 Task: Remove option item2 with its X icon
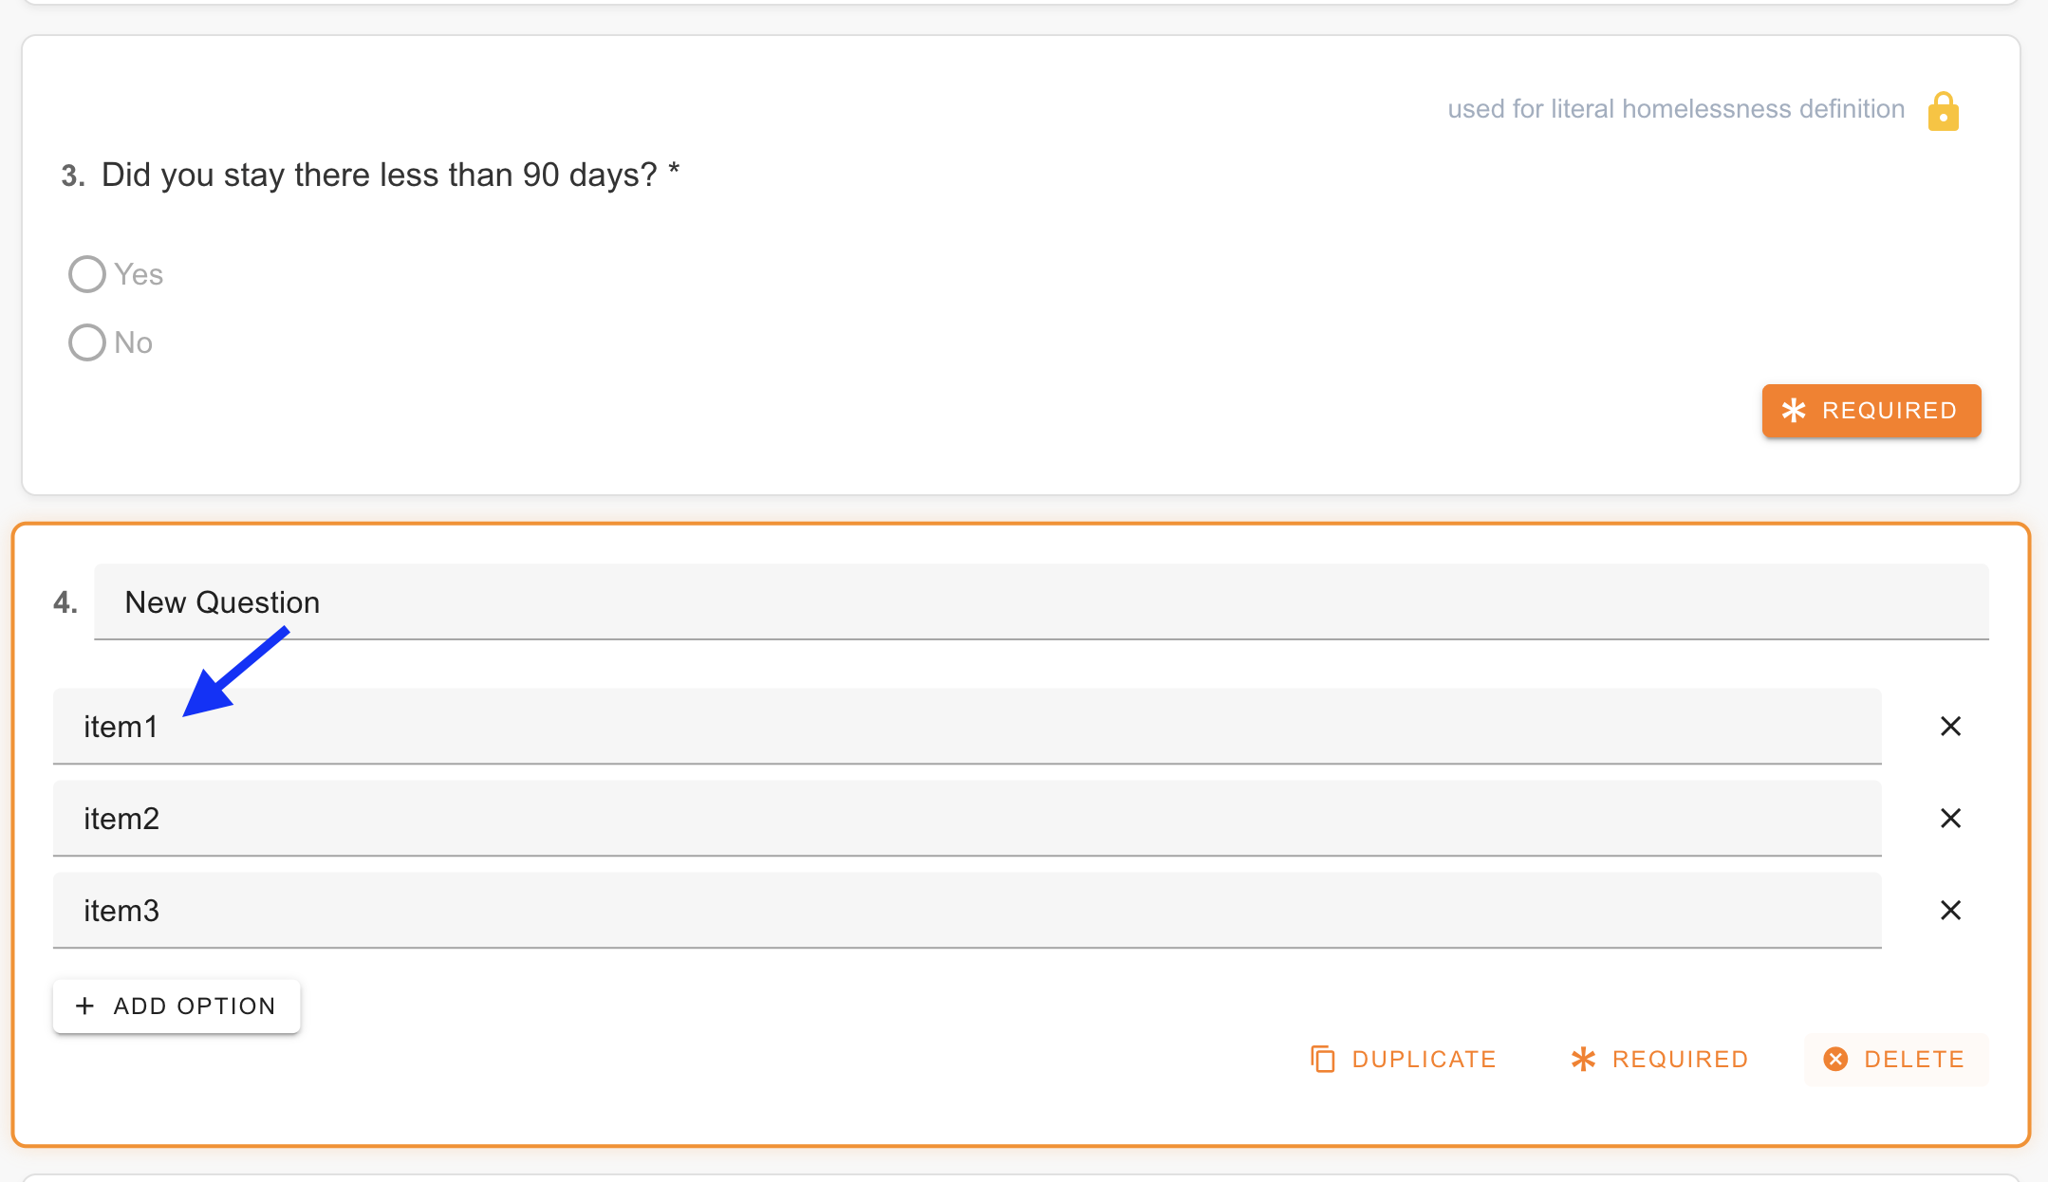[1950, 818]
